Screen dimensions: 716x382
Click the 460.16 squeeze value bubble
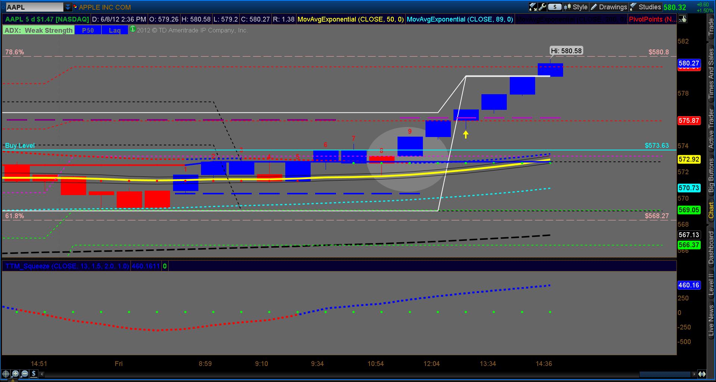[689, 285]
